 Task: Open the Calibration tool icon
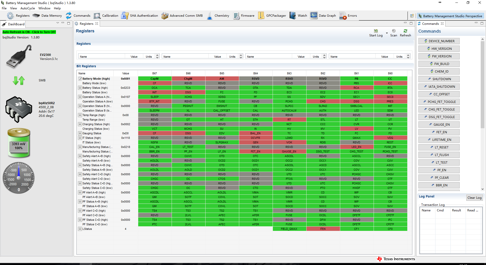coord(97,16)
